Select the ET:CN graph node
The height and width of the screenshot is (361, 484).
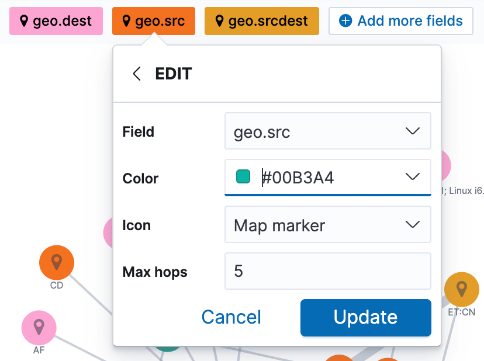[x=461, y=289]
